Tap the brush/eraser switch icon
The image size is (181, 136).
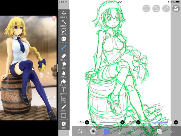(x=80, y=131)
